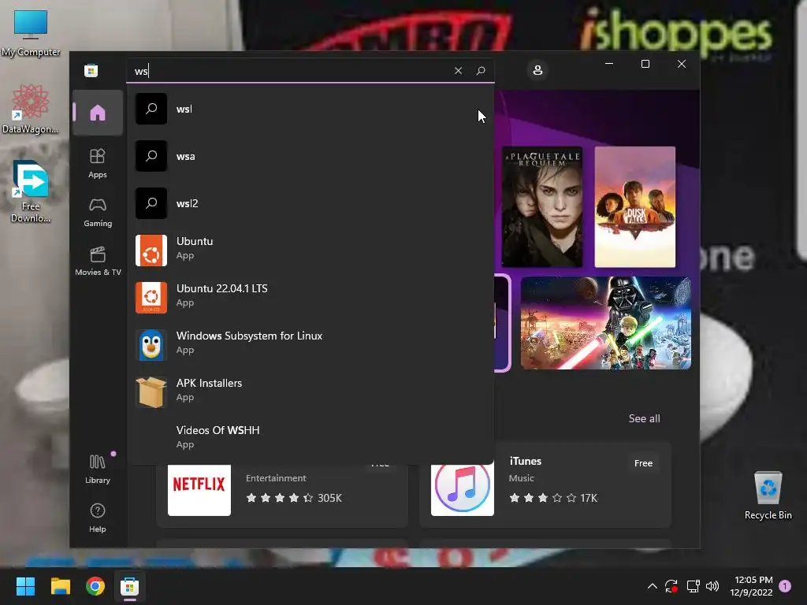Click Microsoft Store taskbar icon
Viewport: 807px width, 605px height.
click(x=130, y=586)
